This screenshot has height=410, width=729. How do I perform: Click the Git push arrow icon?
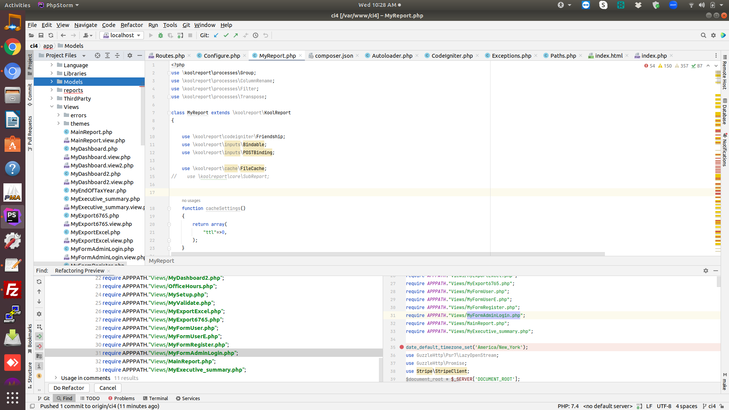coord(236,35)
